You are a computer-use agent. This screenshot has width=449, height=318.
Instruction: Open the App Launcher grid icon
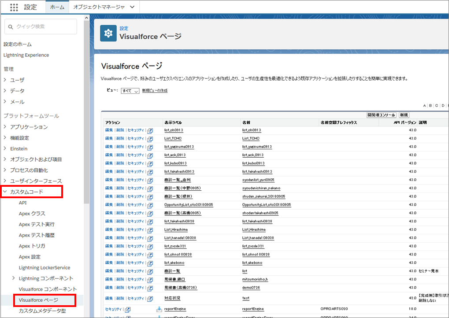click(14, 7)
